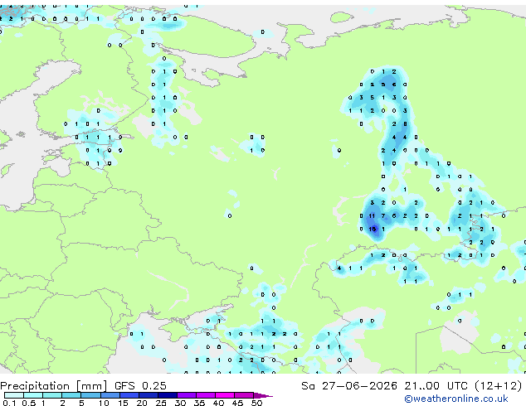Screen dimensions: 526x406
Task: Click the '50' legend scale value
Action: [256, 403]
